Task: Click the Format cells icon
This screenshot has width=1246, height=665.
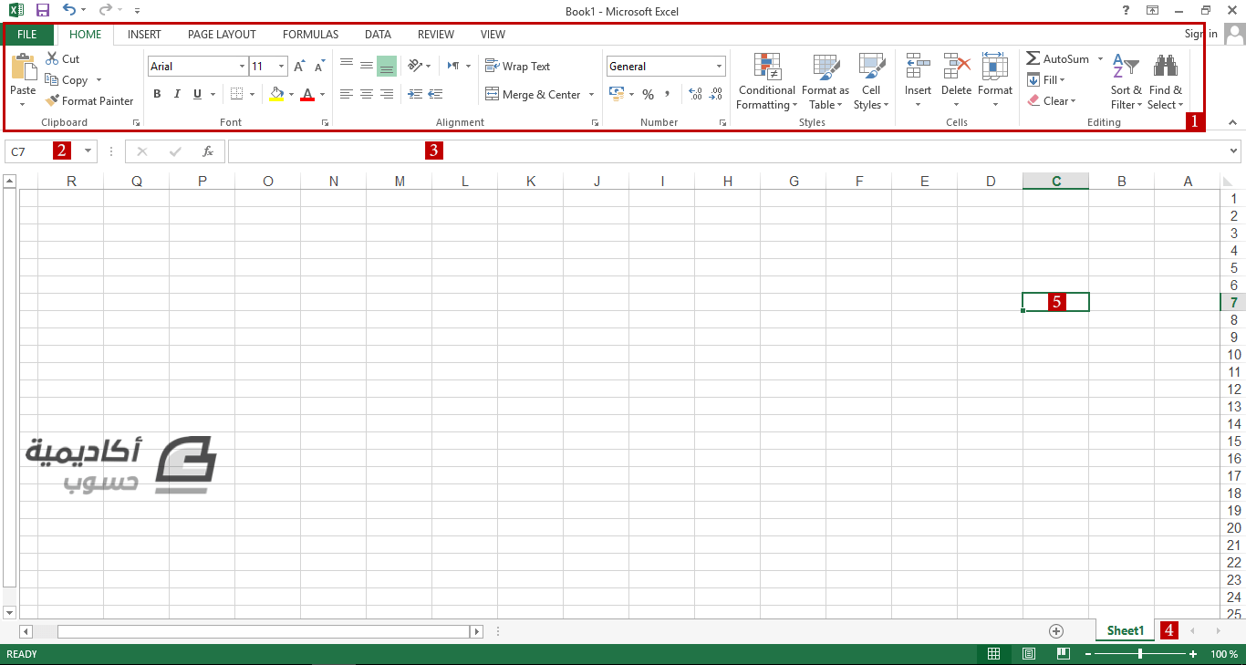Action: click(x=995, y=67)
